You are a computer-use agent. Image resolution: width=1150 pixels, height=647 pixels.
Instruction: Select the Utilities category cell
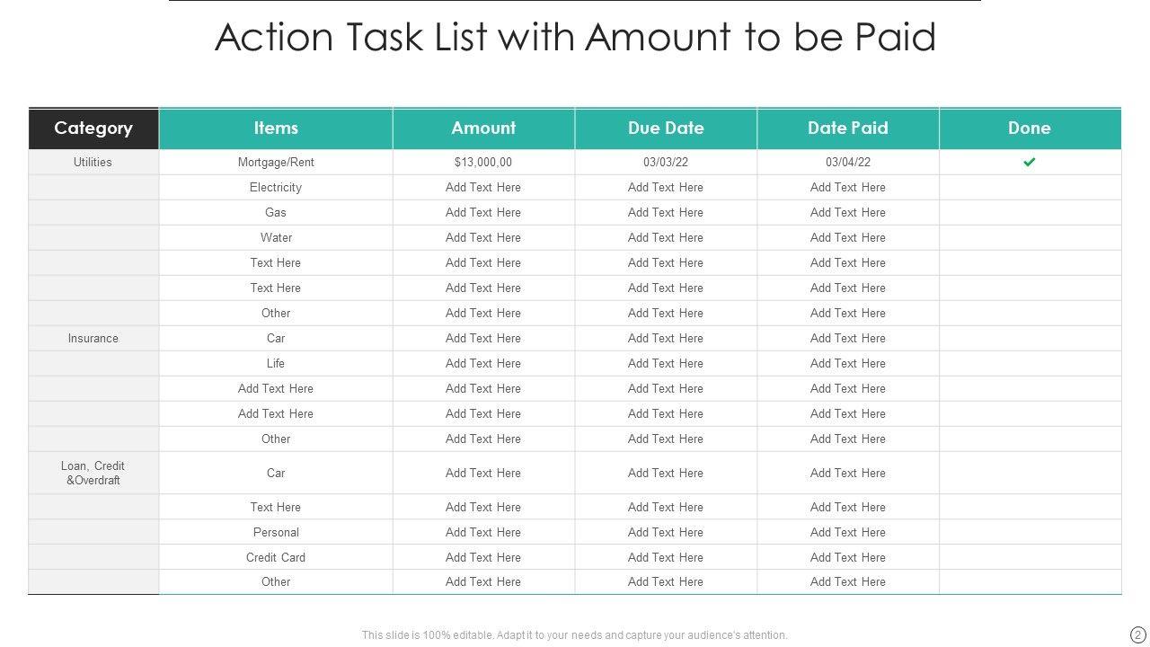(x=93, y=163)
